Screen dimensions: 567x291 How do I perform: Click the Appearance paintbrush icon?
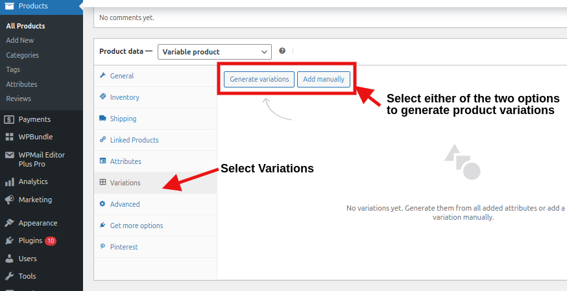10,223
